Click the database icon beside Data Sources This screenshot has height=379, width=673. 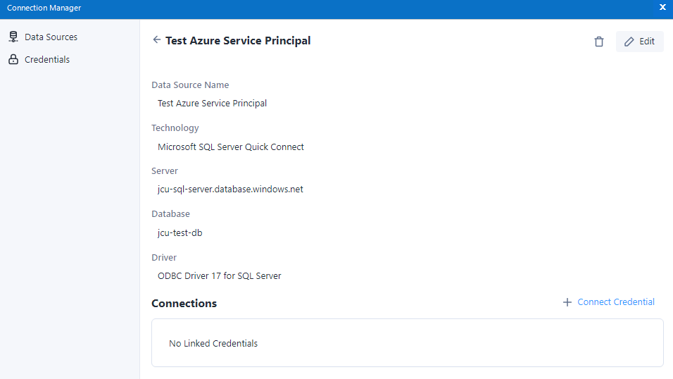pos(13,37)
